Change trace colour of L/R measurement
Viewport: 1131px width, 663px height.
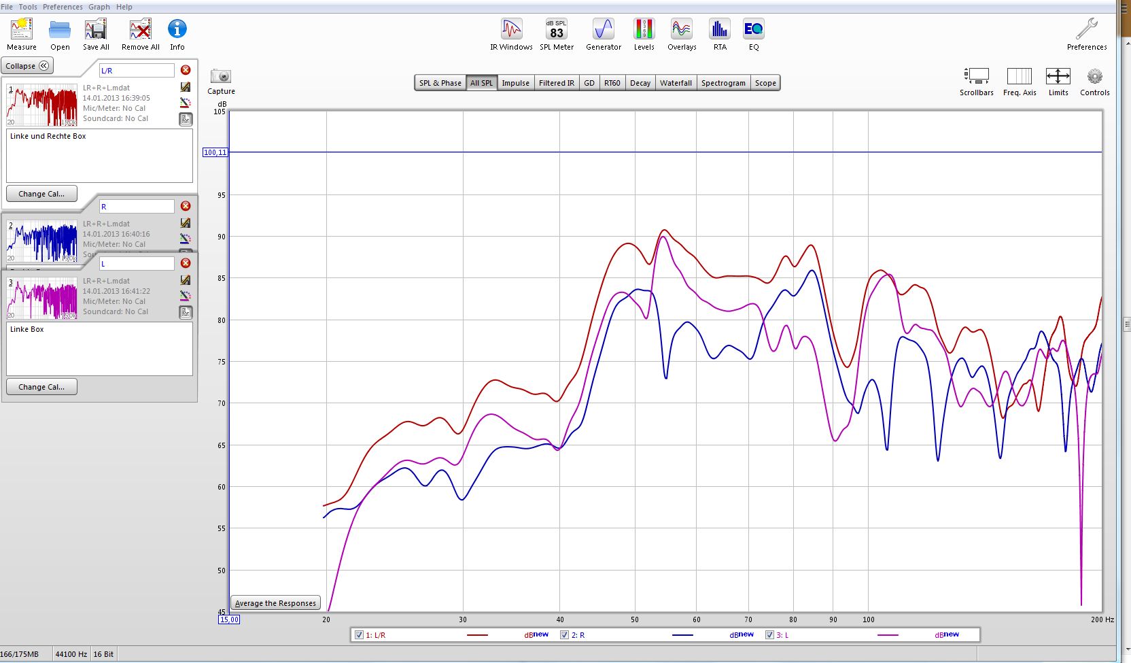pos(186,103)
